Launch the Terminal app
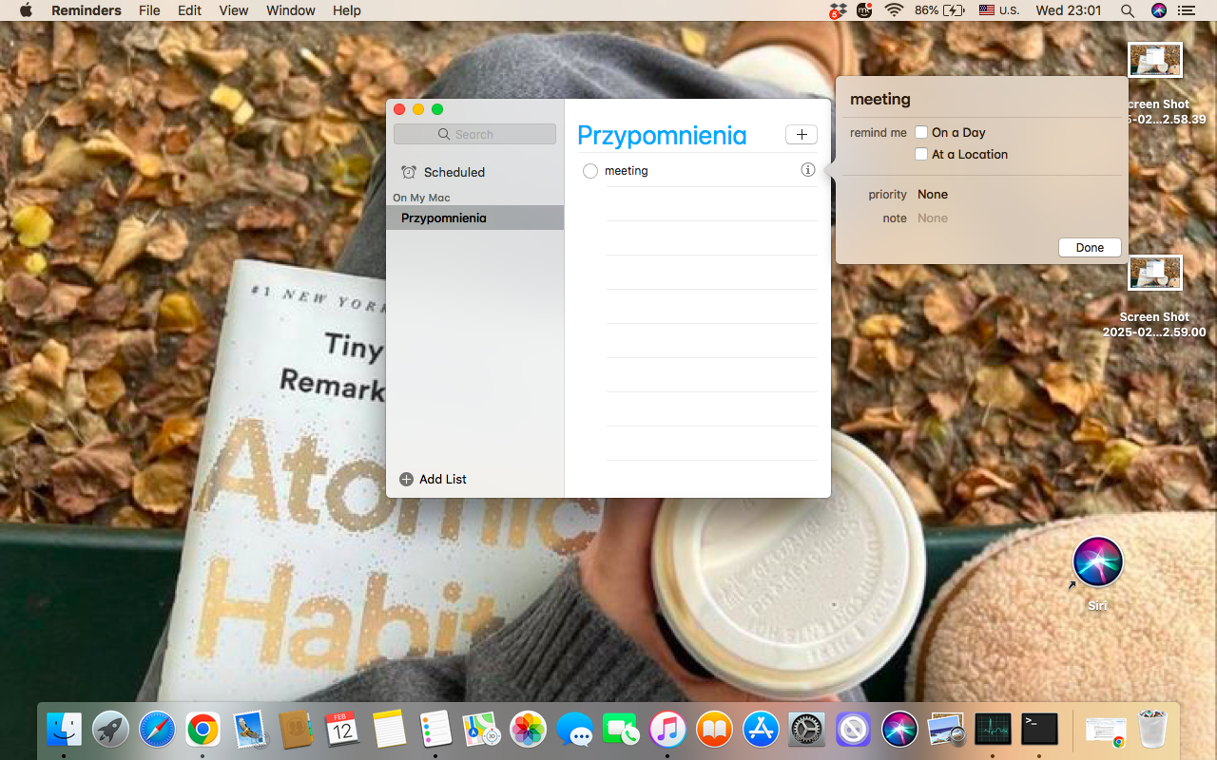Screen dimensions: 1217x760 [1038, 730]
